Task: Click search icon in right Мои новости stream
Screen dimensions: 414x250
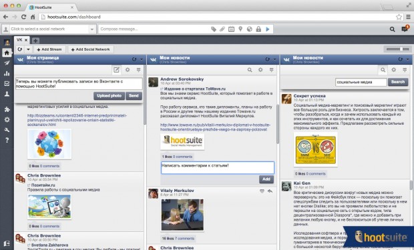Action: coord(383,70)
